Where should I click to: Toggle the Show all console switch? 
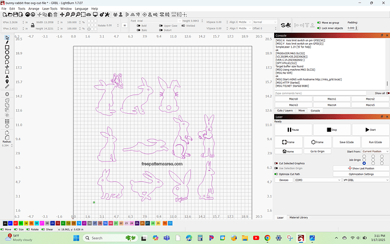click(x=388, y=93)
